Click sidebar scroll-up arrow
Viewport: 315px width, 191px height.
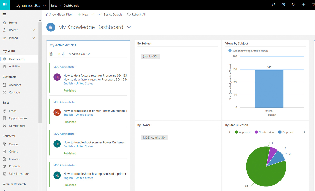(40, 21)
